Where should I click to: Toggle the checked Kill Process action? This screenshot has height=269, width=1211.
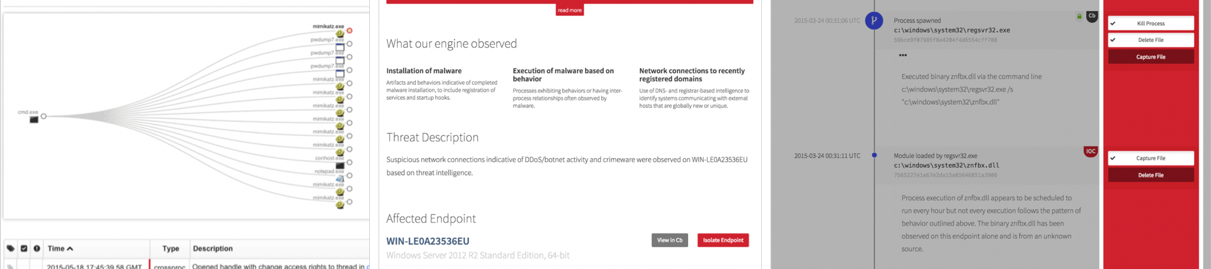[x=1150, y=23]
